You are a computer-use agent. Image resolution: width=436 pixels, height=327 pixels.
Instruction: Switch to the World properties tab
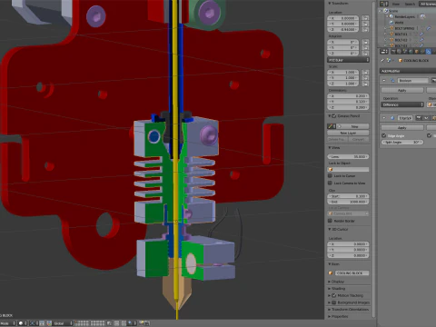(x=411, y=52)
